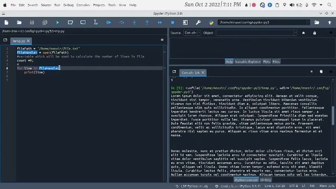Toggle the Help pane lock

tap(314, 33)
